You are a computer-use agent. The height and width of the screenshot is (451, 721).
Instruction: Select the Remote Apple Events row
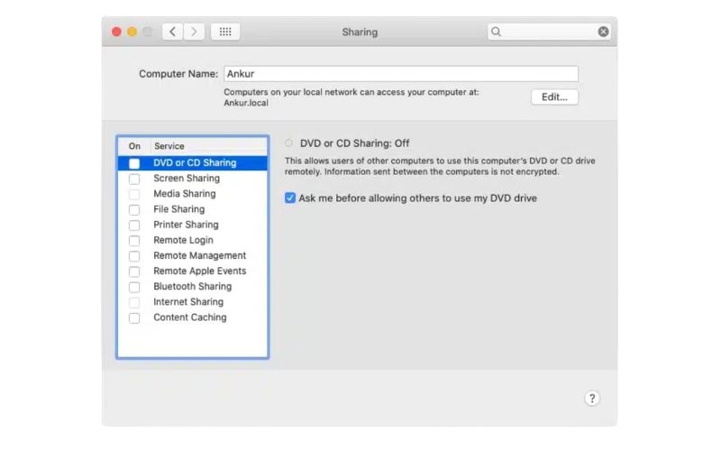click(x=193, y=272)
